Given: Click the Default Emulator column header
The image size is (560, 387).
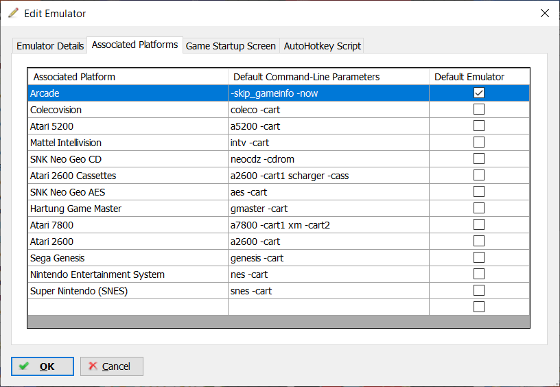Looking at the screenshot, I should coord(479,77).
